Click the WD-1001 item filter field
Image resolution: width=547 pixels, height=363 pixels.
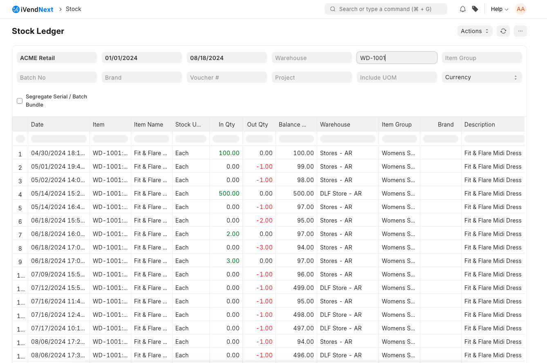(x=397, y=58)
